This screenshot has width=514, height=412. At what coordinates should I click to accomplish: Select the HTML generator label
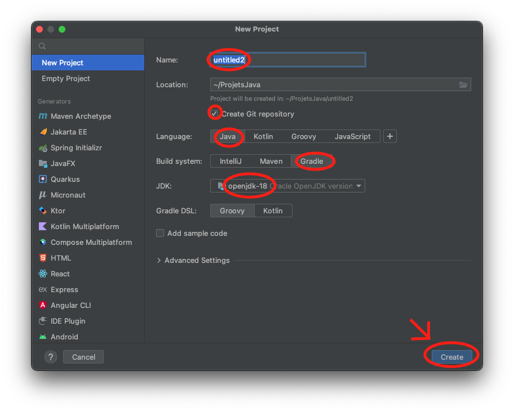coord(61,258)
